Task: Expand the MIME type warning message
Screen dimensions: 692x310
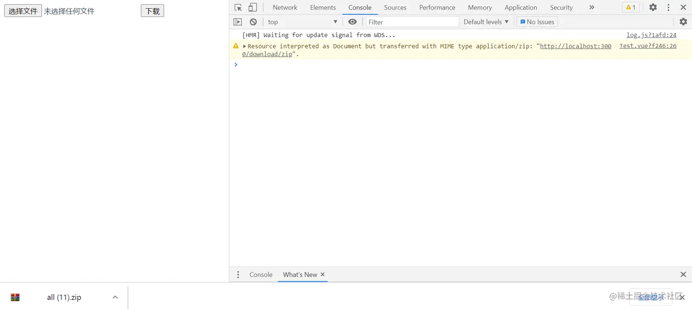Action: point(244,46)
